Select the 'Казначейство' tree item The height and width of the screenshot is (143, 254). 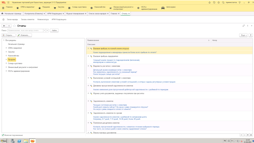[13, 56]
